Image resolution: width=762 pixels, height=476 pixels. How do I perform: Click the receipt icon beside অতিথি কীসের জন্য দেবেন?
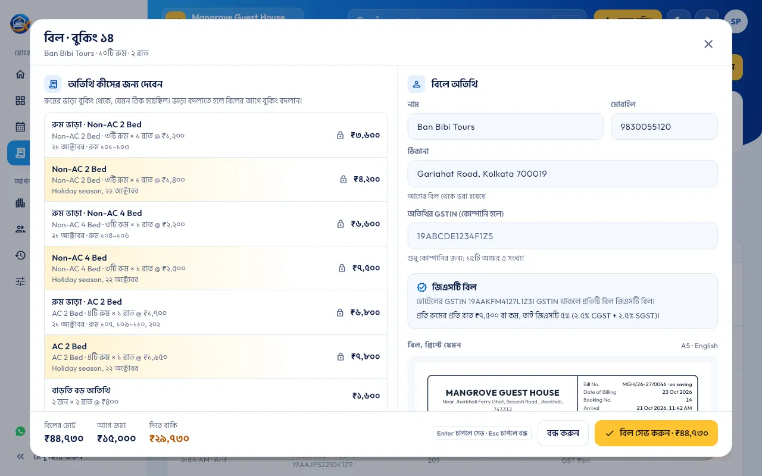click(x=53, y=84)
